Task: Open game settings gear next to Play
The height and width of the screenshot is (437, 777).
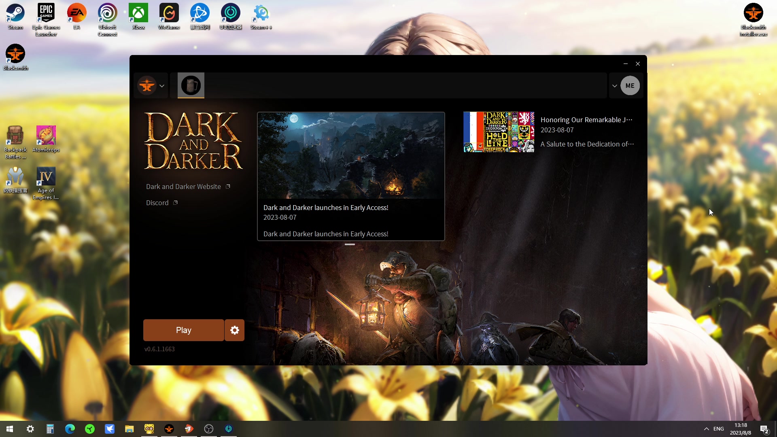Action: pos(235,330)
